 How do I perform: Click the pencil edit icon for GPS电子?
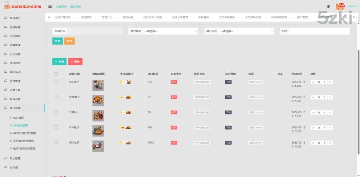tap(313, 143)
